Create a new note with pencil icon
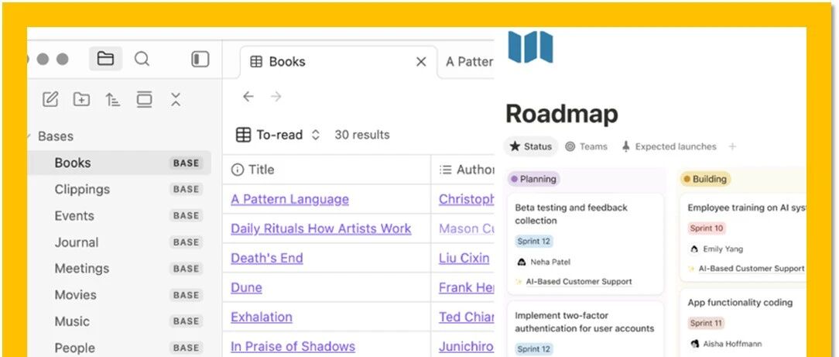The width and height of the screenshot is (839, 357). click(50, 99)
